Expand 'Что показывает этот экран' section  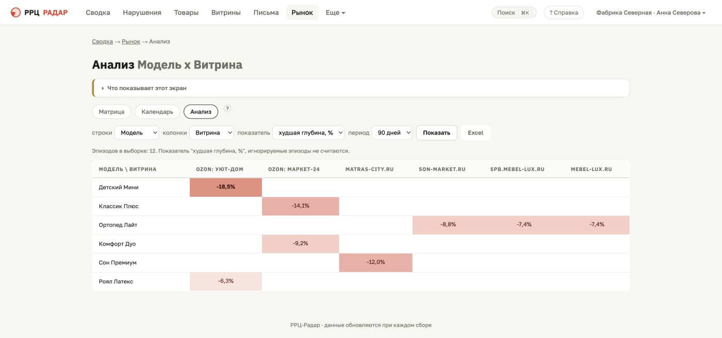tap(361, 88)
